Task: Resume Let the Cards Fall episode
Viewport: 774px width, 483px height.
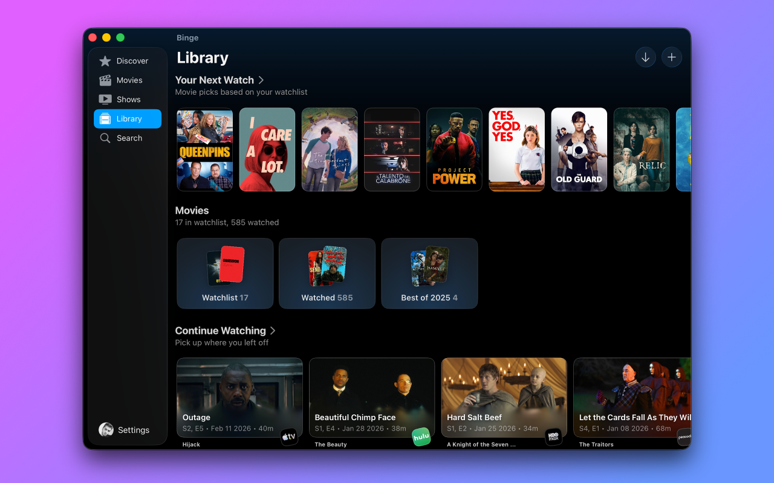Action: click(632, 397)
